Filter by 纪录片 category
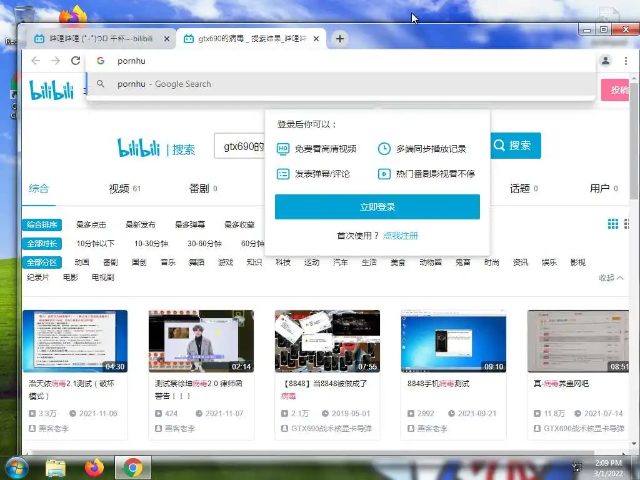 pos(38,277)
